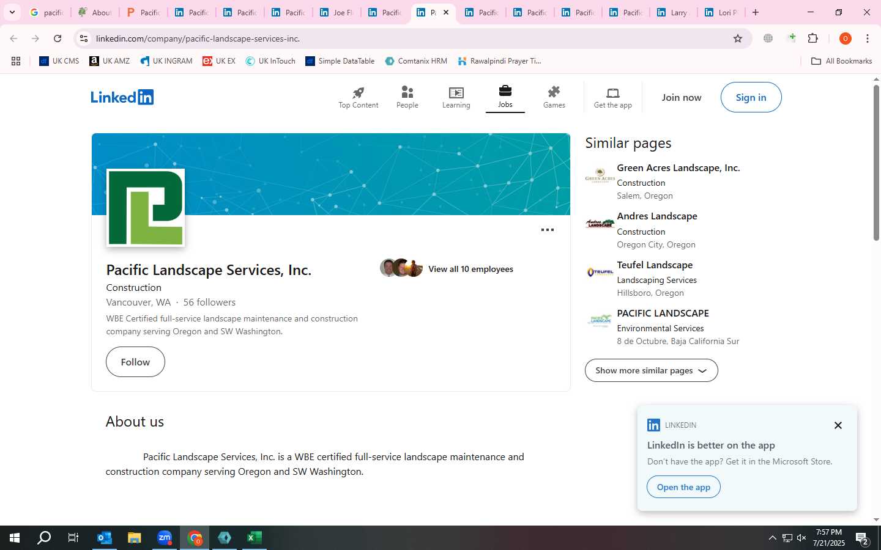This screenshot has width=881, height=550.
Task: Click the Follow button
Action: (135, 362)
